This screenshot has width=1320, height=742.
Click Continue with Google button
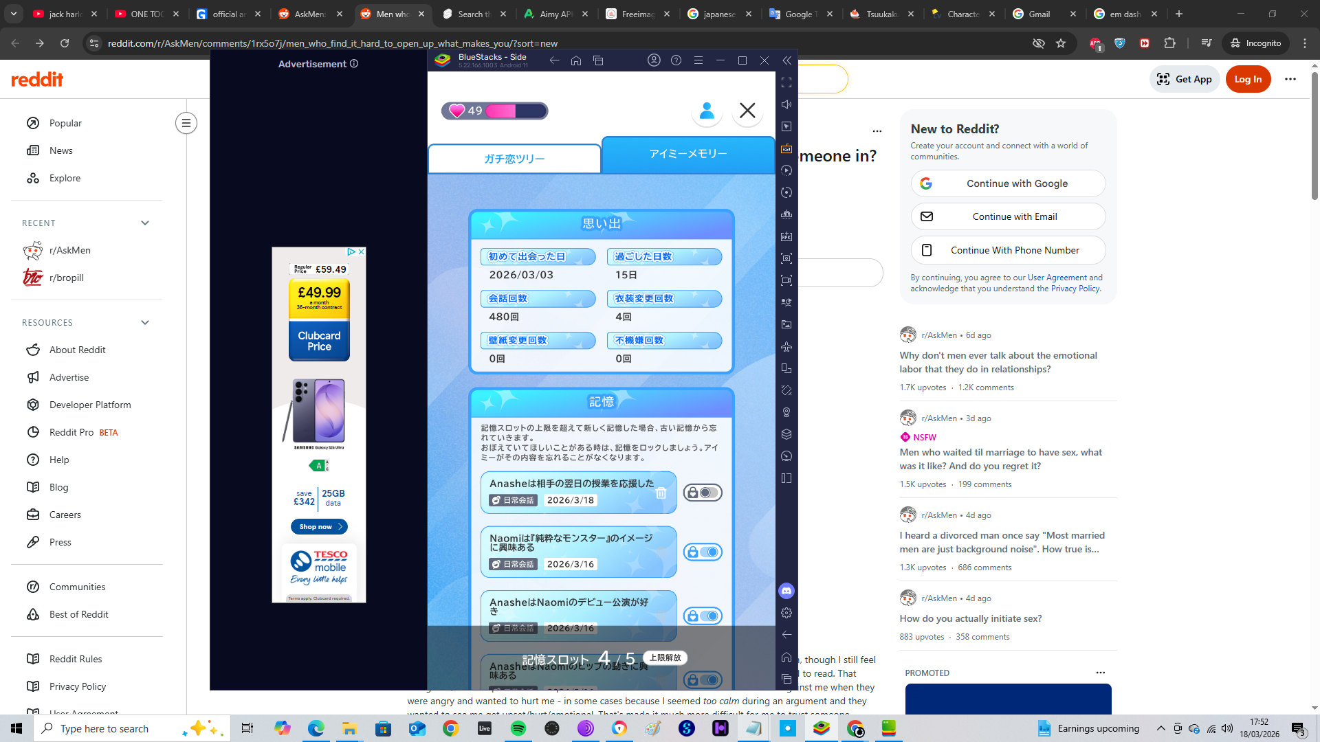1008,183
